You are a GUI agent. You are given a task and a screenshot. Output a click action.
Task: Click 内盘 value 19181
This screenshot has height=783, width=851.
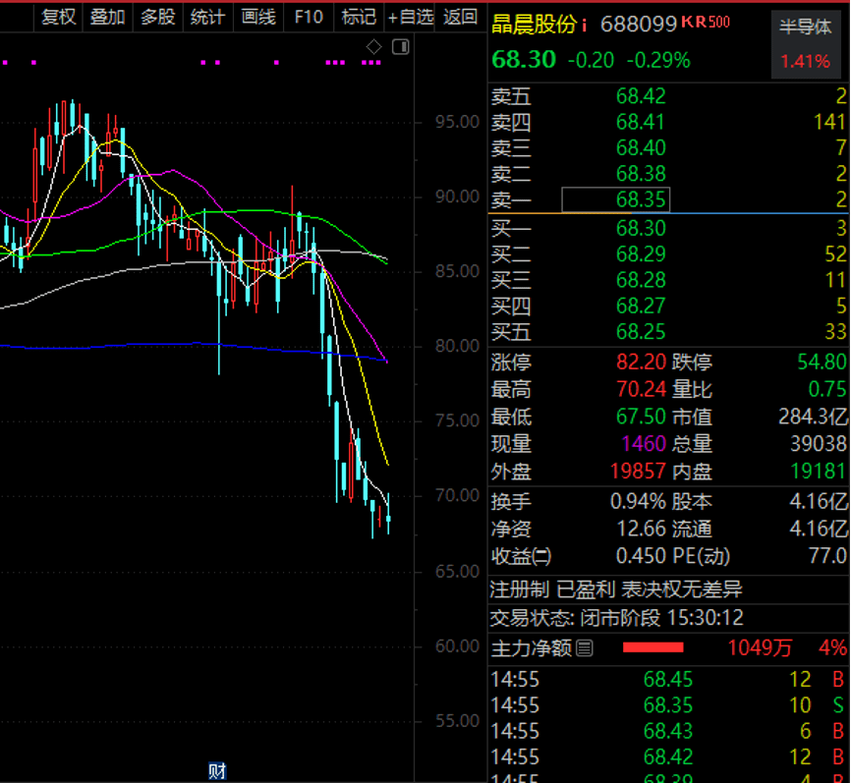pos(818,472)
